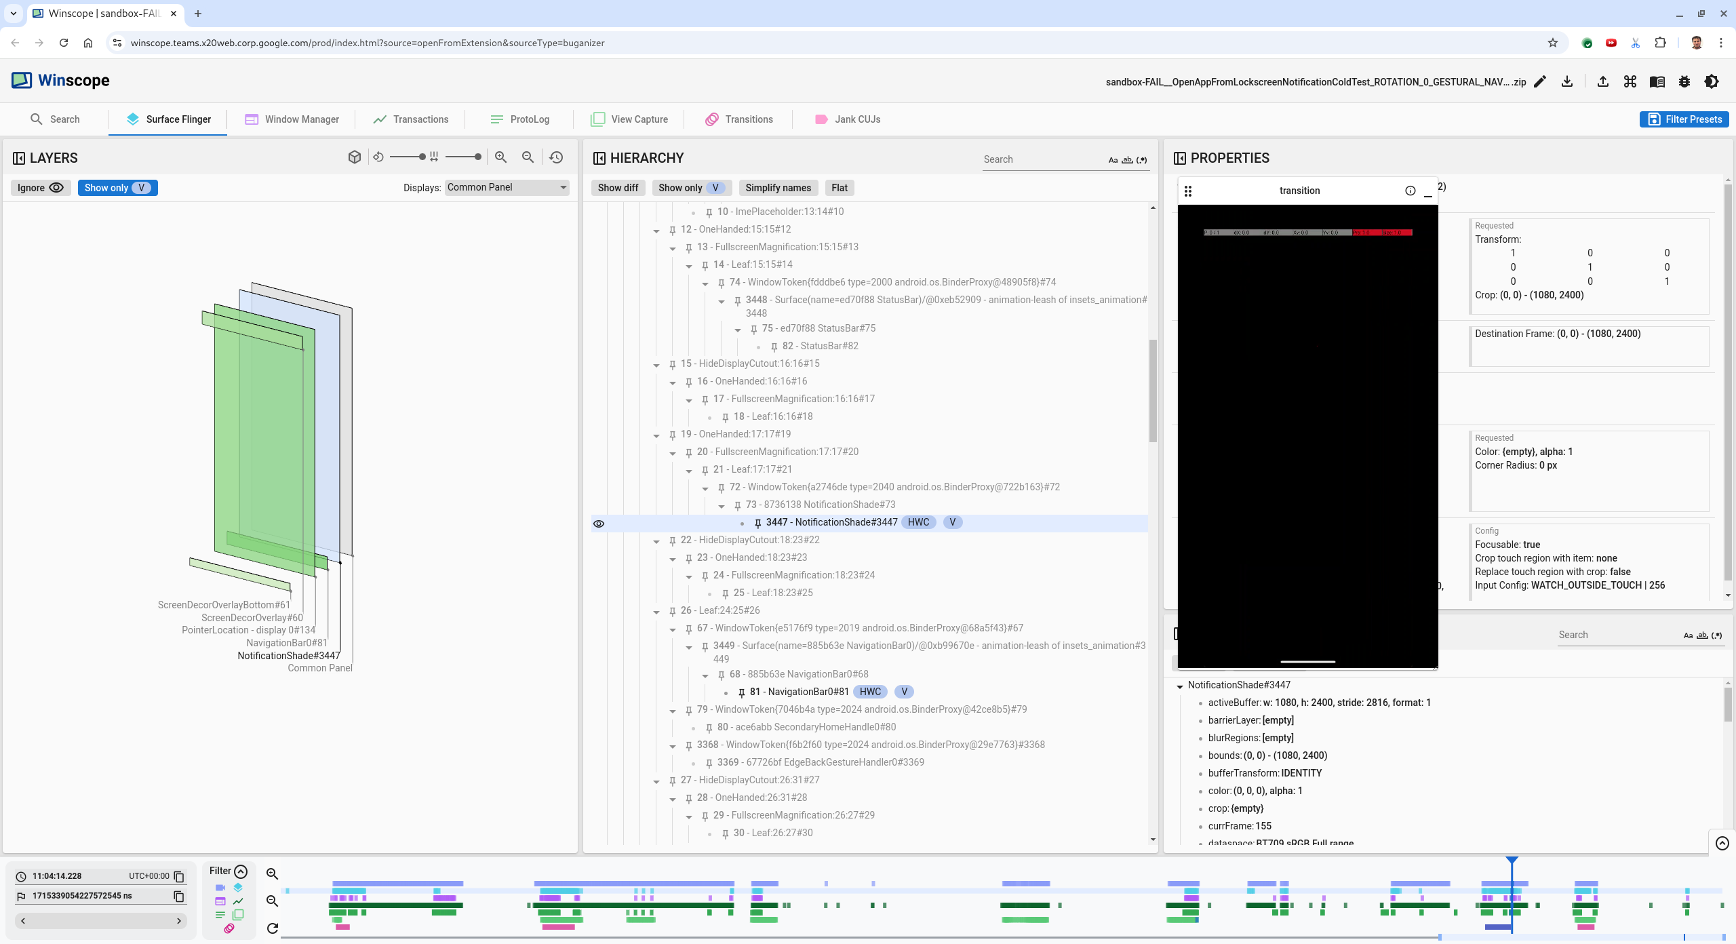Click the Filter Presets button
This screenshot has height=944, width=1736.
(1684, 119)
